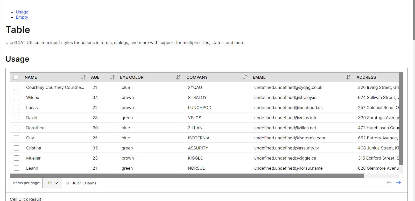Sort table by Age column
This screenshot has width=415, height=201.
click(x=112, y=77)
